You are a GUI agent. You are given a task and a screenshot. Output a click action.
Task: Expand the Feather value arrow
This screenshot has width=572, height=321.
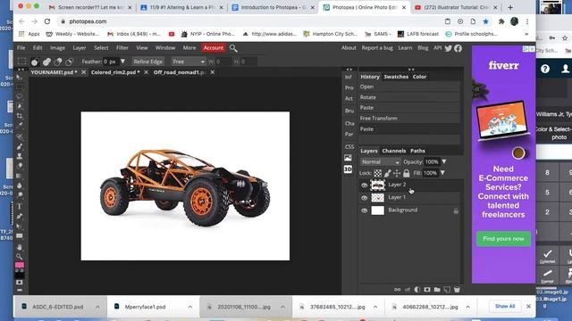pyautogui.click(x=123, y=62)
